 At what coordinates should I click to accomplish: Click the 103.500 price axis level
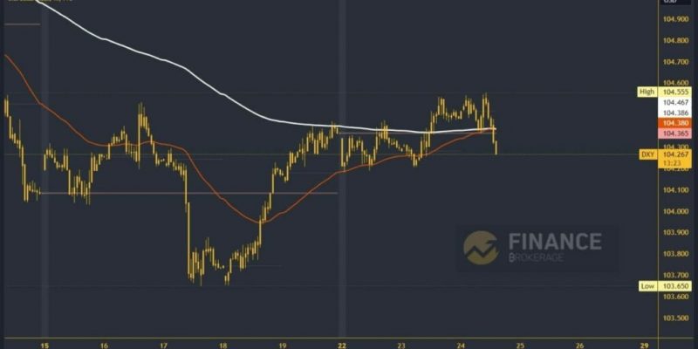(x=675, y=318)
